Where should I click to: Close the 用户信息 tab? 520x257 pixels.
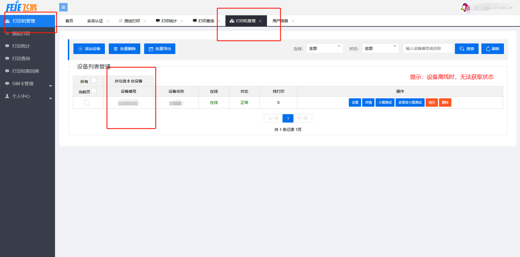click(x=293, y=21)
